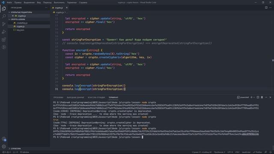Screen dimensions: 274x154
Task: Click the breadcrumb ellipsis after crypto.js
Action: [67, 12]
